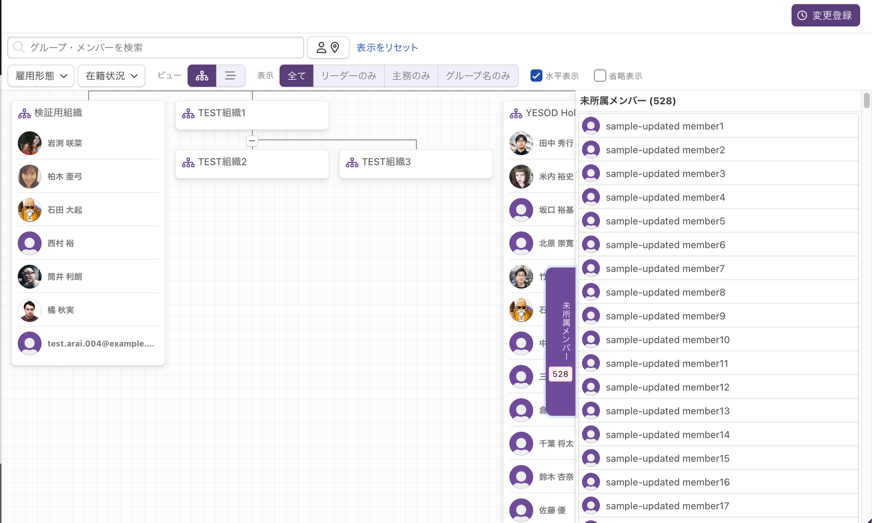Click 西村 裕 default avatar icon
The width and height of the screenshot is (872, 523).
coord(30,243)
